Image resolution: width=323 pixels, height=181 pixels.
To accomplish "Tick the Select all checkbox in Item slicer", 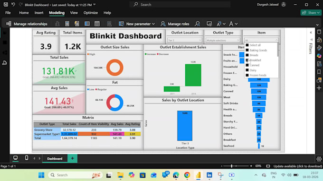I will pos(247,45).
